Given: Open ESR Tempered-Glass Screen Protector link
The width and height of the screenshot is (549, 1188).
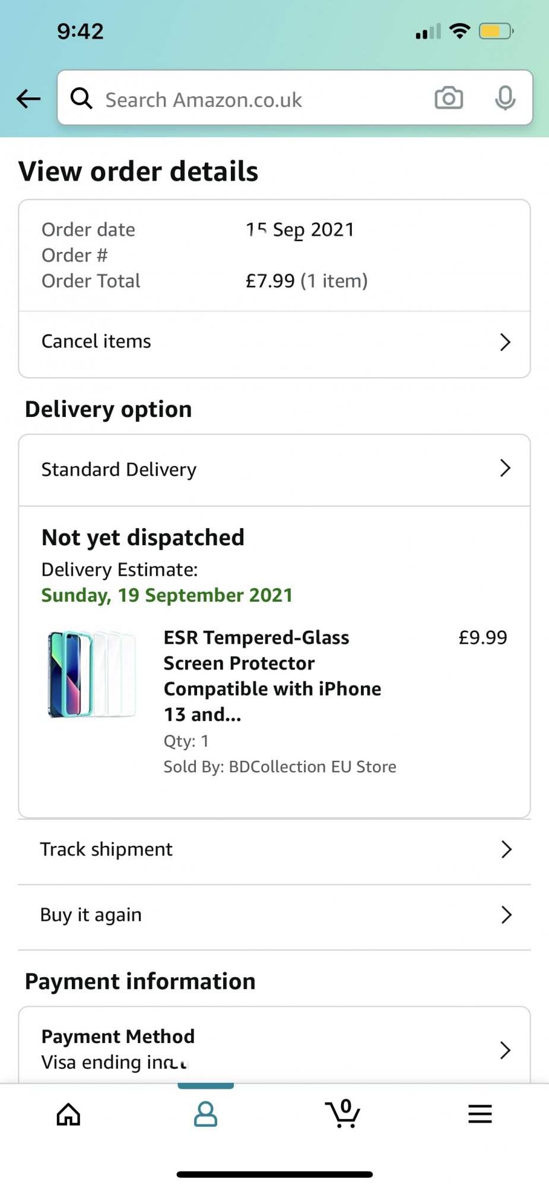Looking at the screenshot, I should click(272, 675).
